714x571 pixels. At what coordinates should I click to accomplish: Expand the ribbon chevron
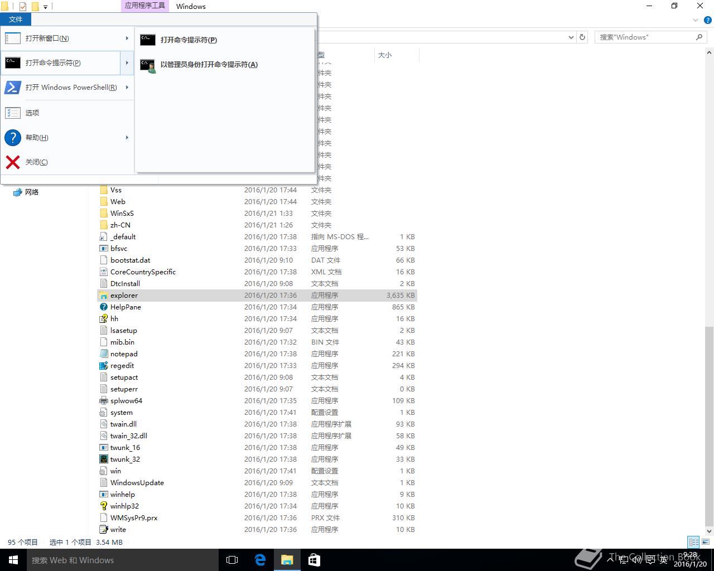[x=696, y=20]
